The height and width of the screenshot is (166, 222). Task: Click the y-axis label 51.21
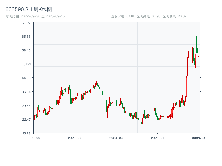click(27, 64)
